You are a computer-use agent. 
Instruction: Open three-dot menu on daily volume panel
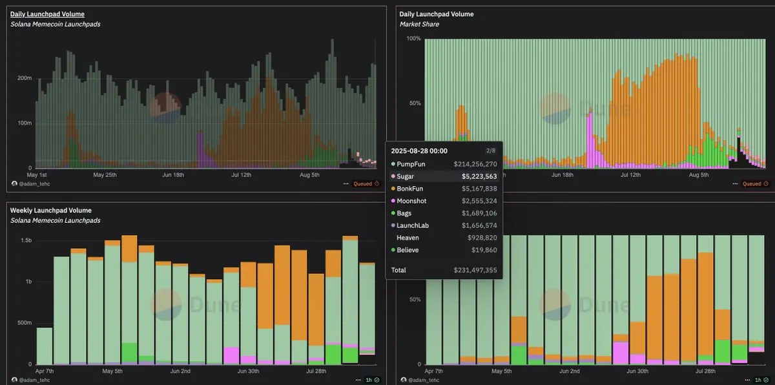click(x=347, y=183)
